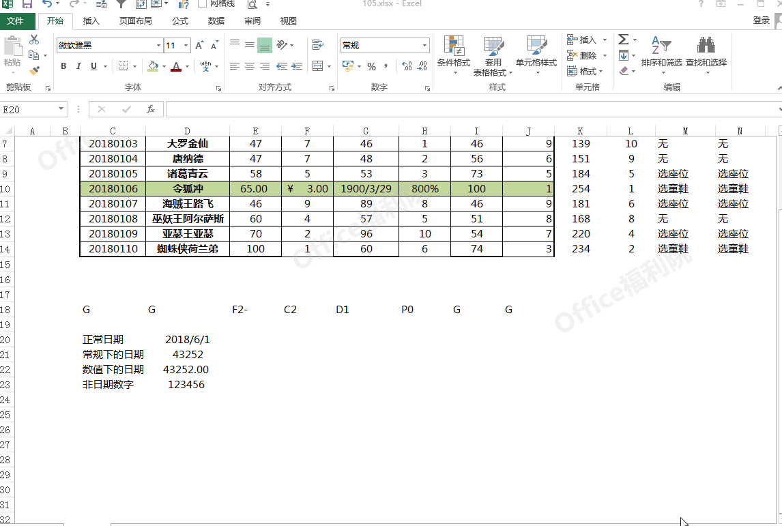This screenshot has height=526, width=782.
Task: Decrease indent icon
Action: (282, 65)
